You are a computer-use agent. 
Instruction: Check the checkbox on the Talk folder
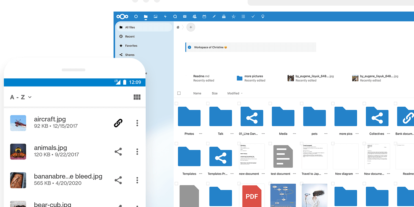point(208,104)
